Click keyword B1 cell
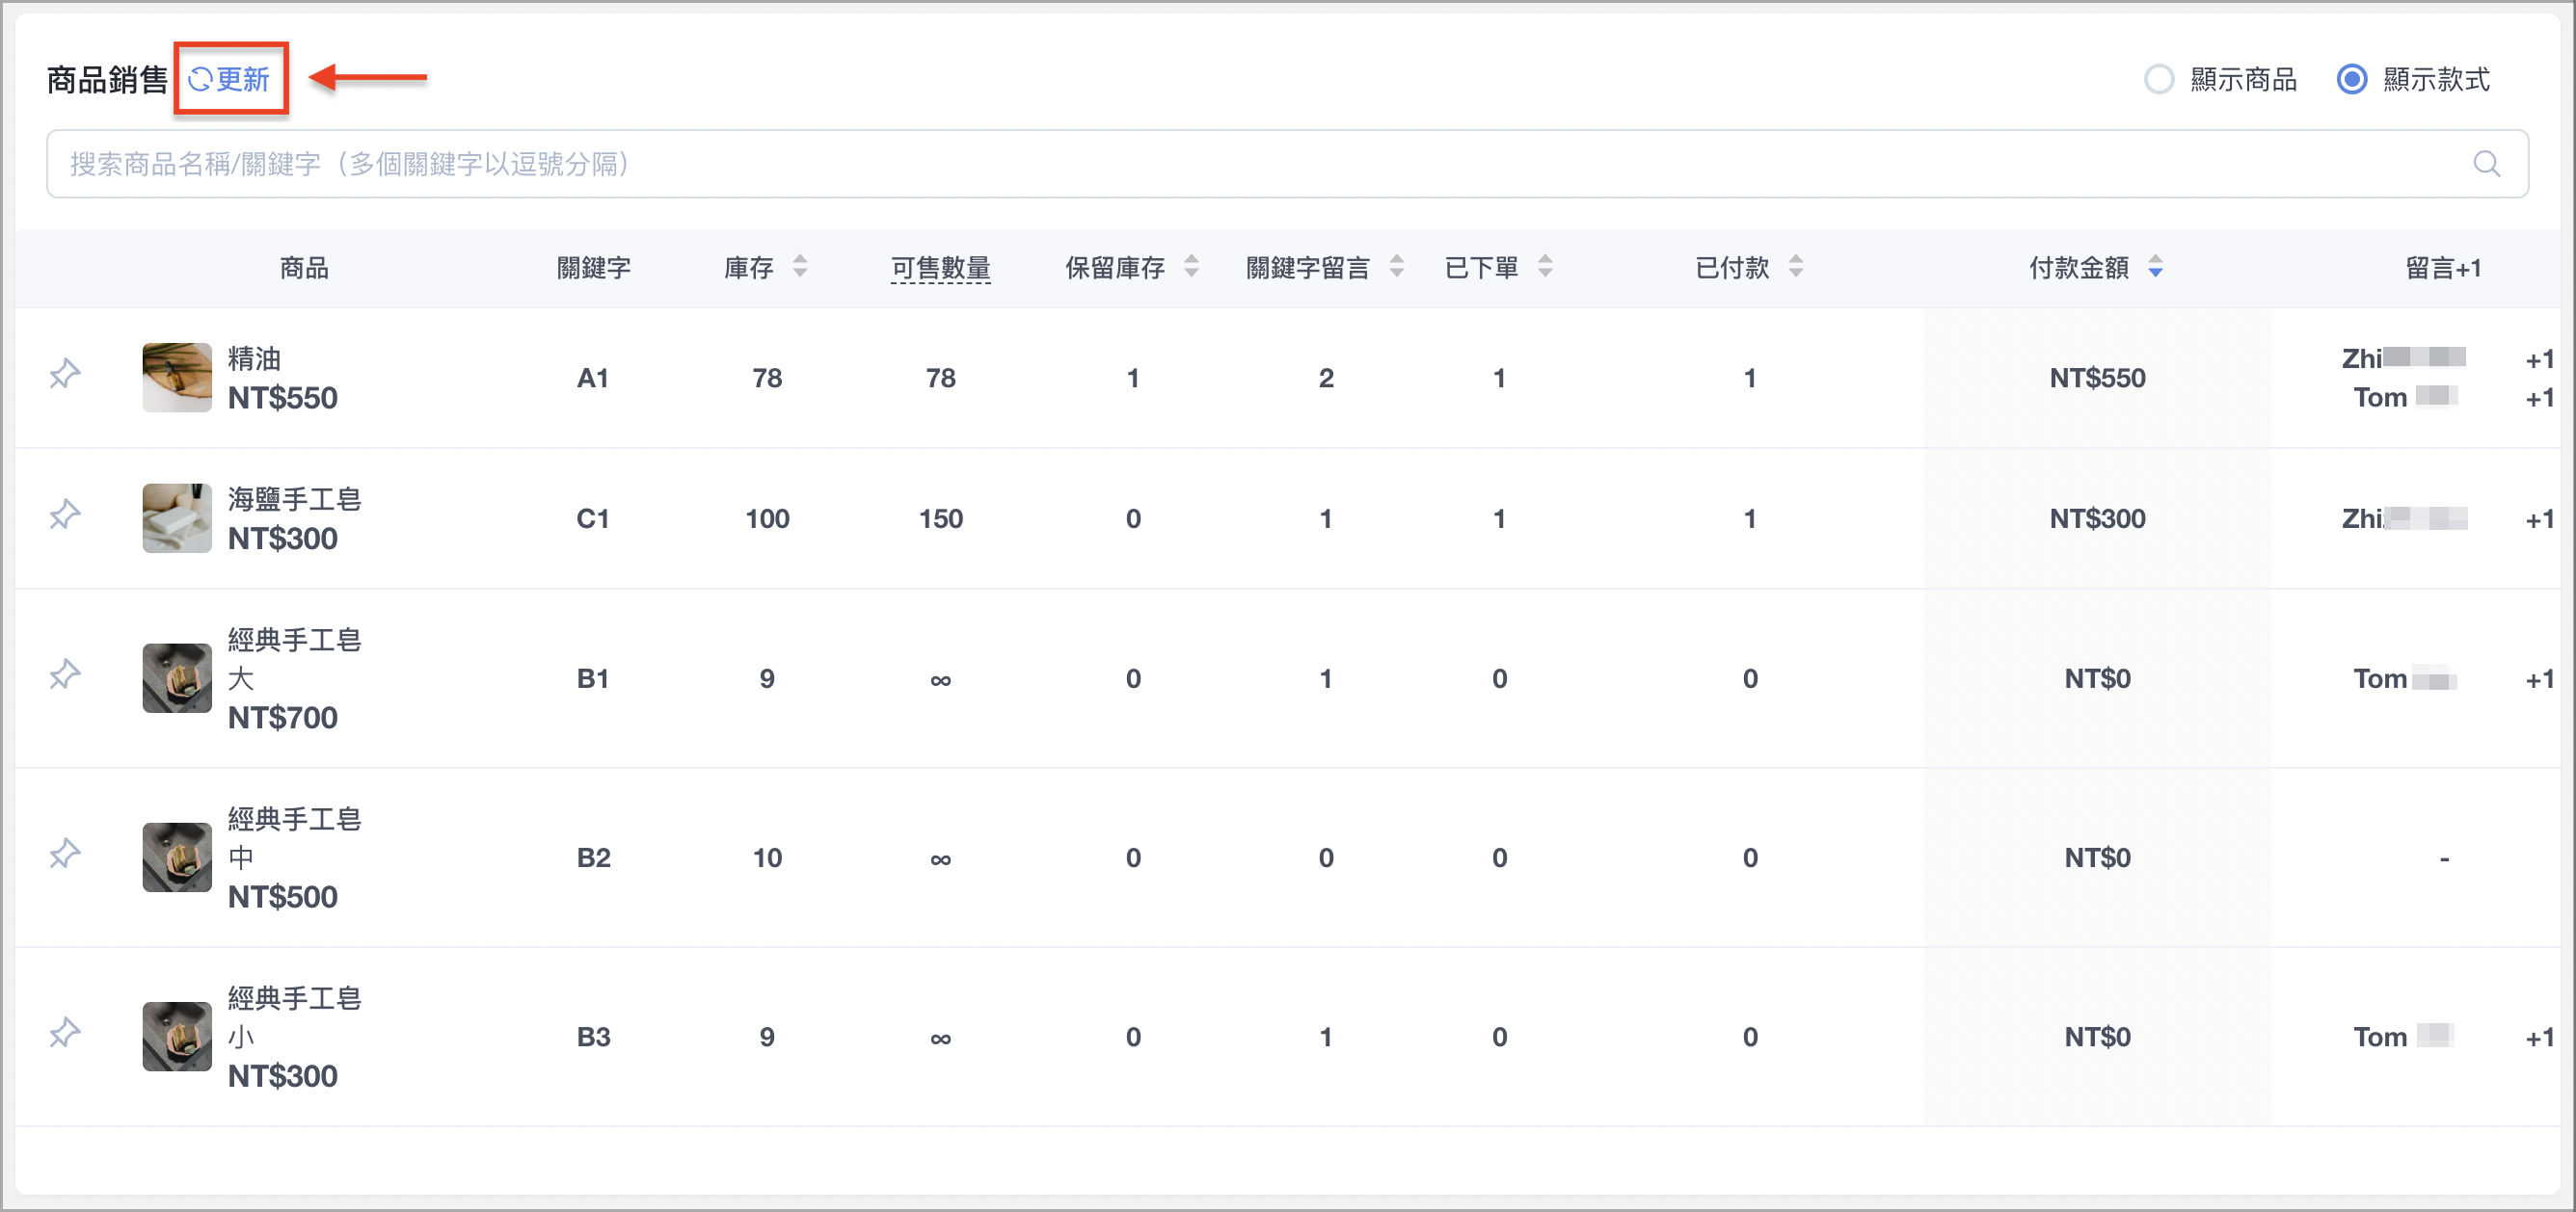Screen dimensions: 2576x1212 coord(593,678)
